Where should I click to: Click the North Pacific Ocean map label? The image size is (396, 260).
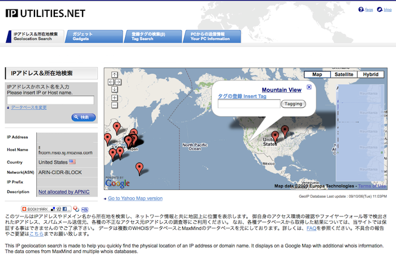(195, 147)
